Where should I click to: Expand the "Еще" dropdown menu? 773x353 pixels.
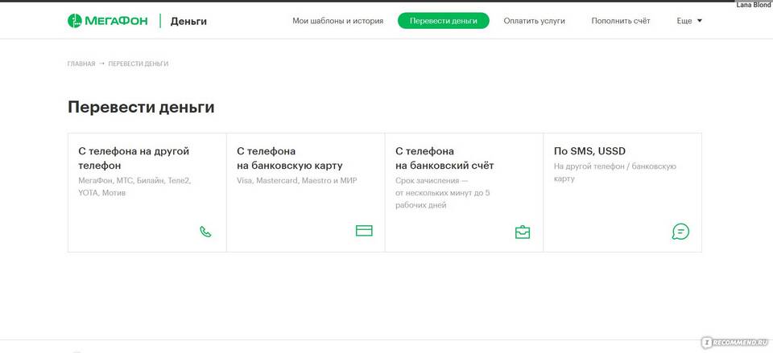coord(689,21)
